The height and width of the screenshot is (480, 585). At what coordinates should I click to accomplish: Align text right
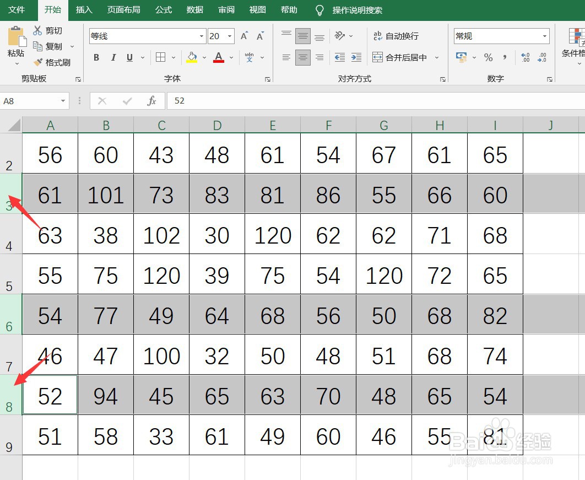[319, 57]
